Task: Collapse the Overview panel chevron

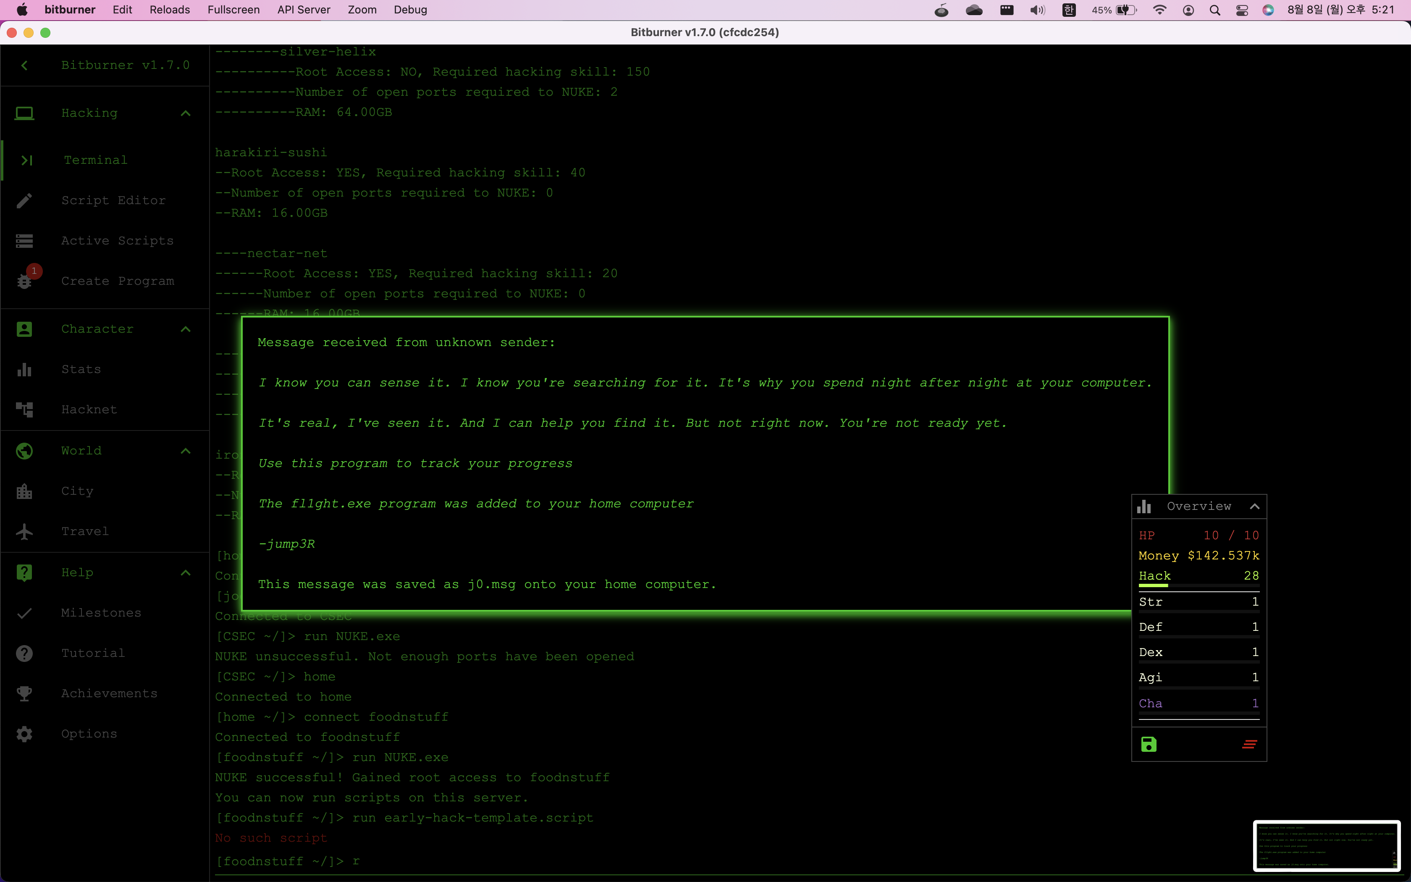Action: point(1254,507)
